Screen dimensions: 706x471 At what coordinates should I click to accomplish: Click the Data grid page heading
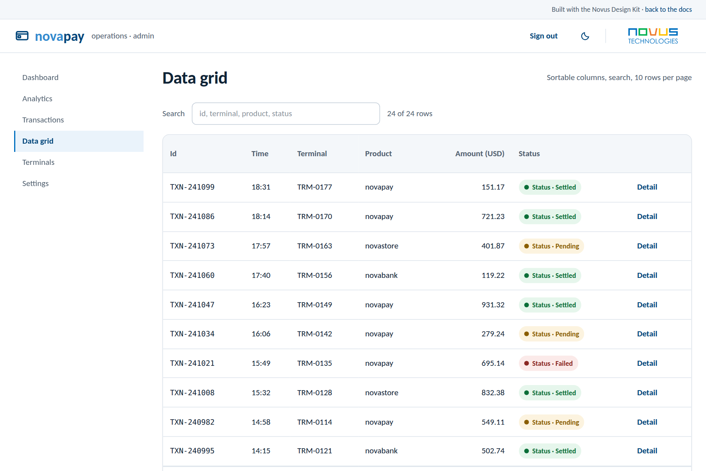coord(195,78)
